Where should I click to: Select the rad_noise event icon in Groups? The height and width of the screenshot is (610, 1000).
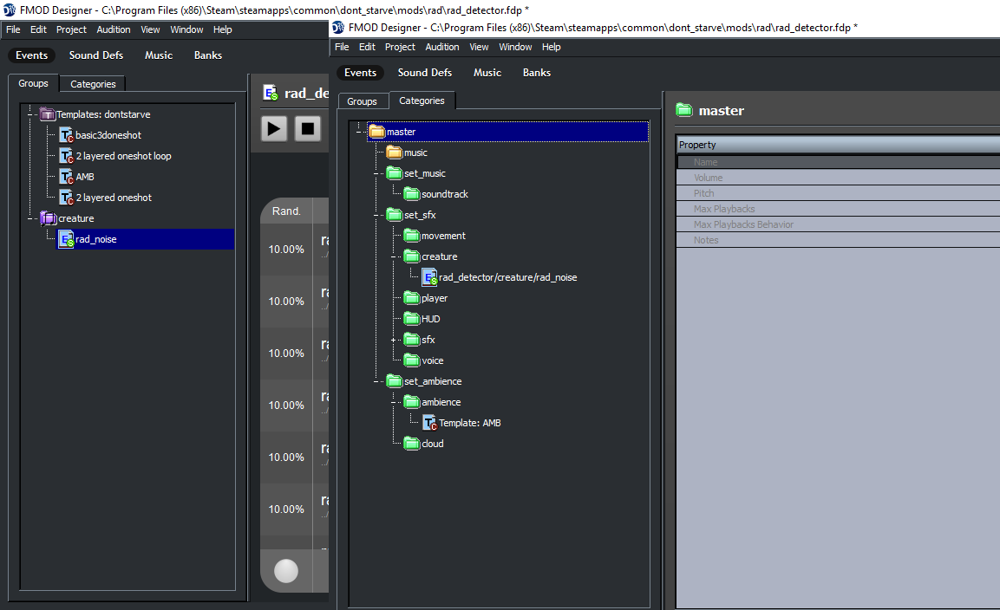(x=66, y=239)
